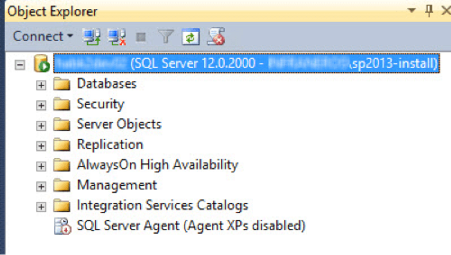451x255 pixels.
Task: Select the Replication tree label
Action: pyautogui.click(x=110, y=145)
